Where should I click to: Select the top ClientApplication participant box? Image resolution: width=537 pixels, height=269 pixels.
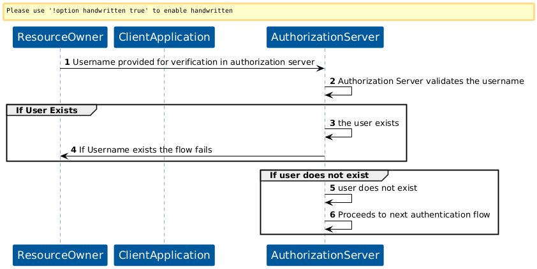(x=164, y=38)
